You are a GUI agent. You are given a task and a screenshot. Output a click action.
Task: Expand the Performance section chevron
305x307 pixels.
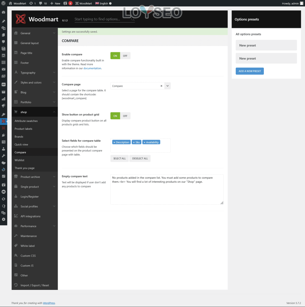(x=54, y=226)
